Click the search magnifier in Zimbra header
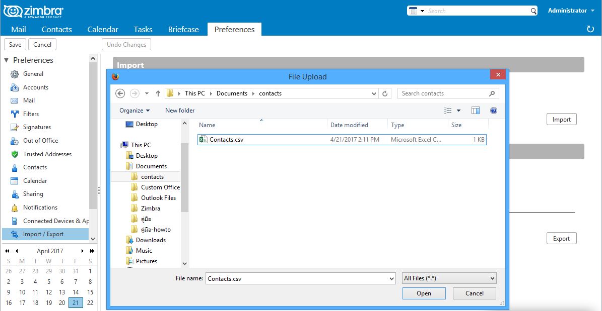This screenshot has width=602, height=311. pos(533,11)
